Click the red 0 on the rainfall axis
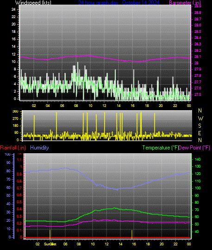Image resolution: width=212 pixels, height=250 pixels. 21,237
